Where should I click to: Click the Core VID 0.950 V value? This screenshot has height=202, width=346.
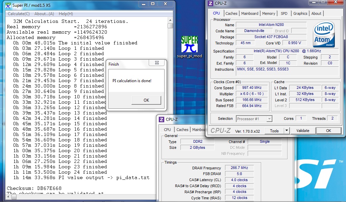coord(294,43)
